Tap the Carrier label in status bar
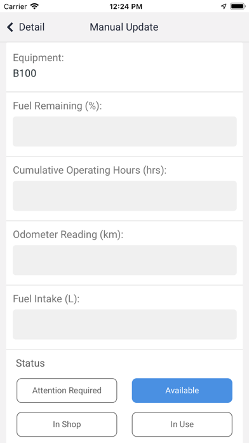249x443 pixels. coord(15,6)
